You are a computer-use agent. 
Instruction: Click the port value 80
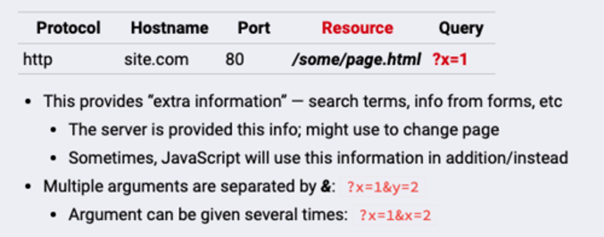click(234, 59)
